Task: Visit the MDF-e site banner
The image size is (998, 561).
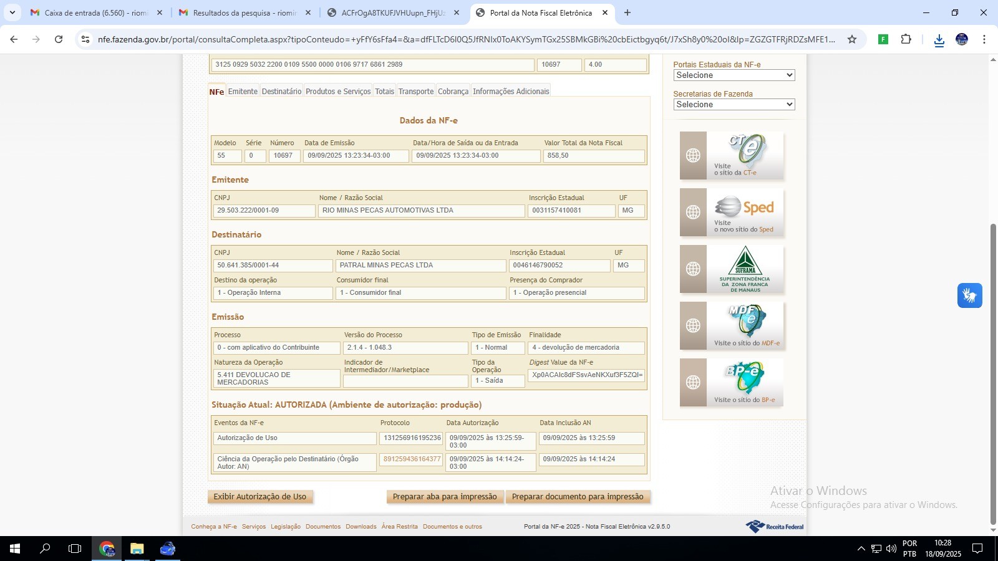Action: [732, 325]
